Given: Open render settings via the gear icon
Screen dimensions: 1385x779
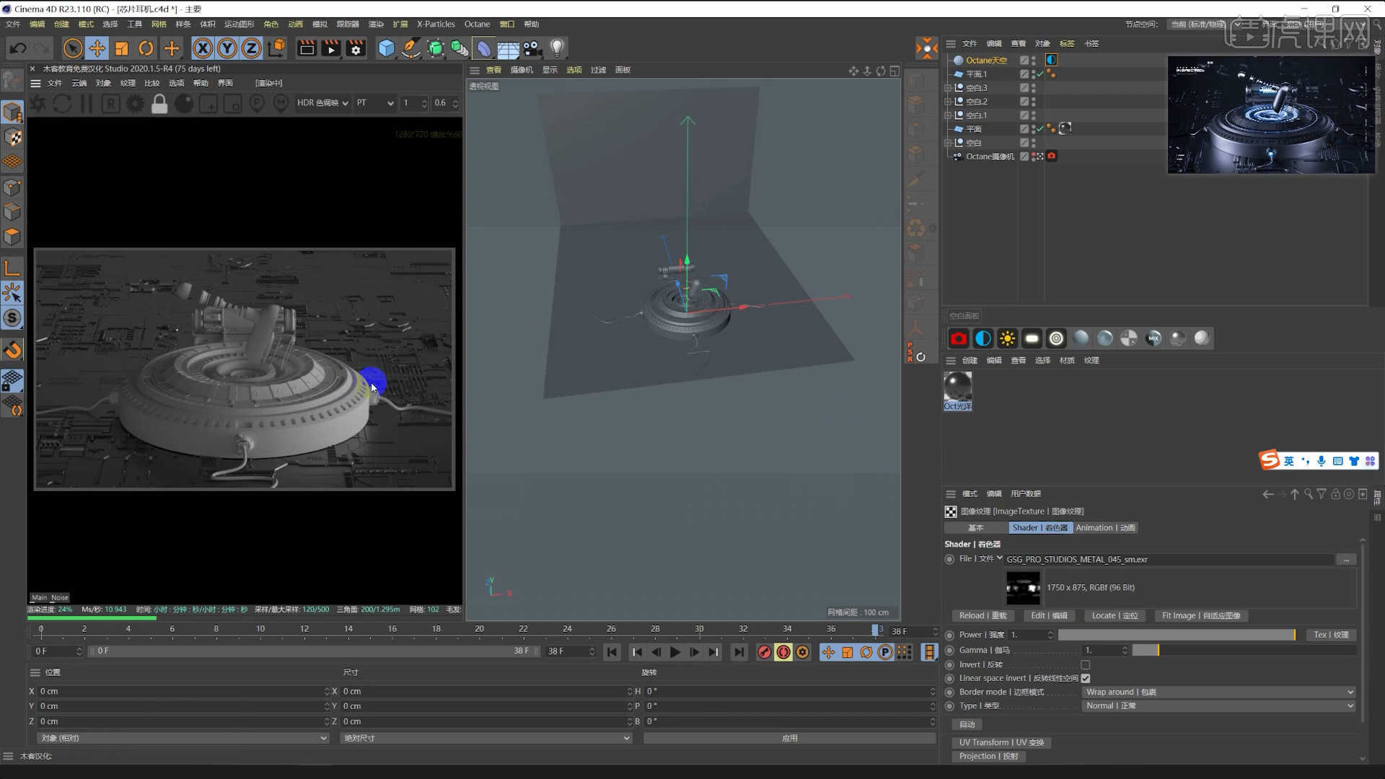Looking at the screenshot, I should coord(355,48).
